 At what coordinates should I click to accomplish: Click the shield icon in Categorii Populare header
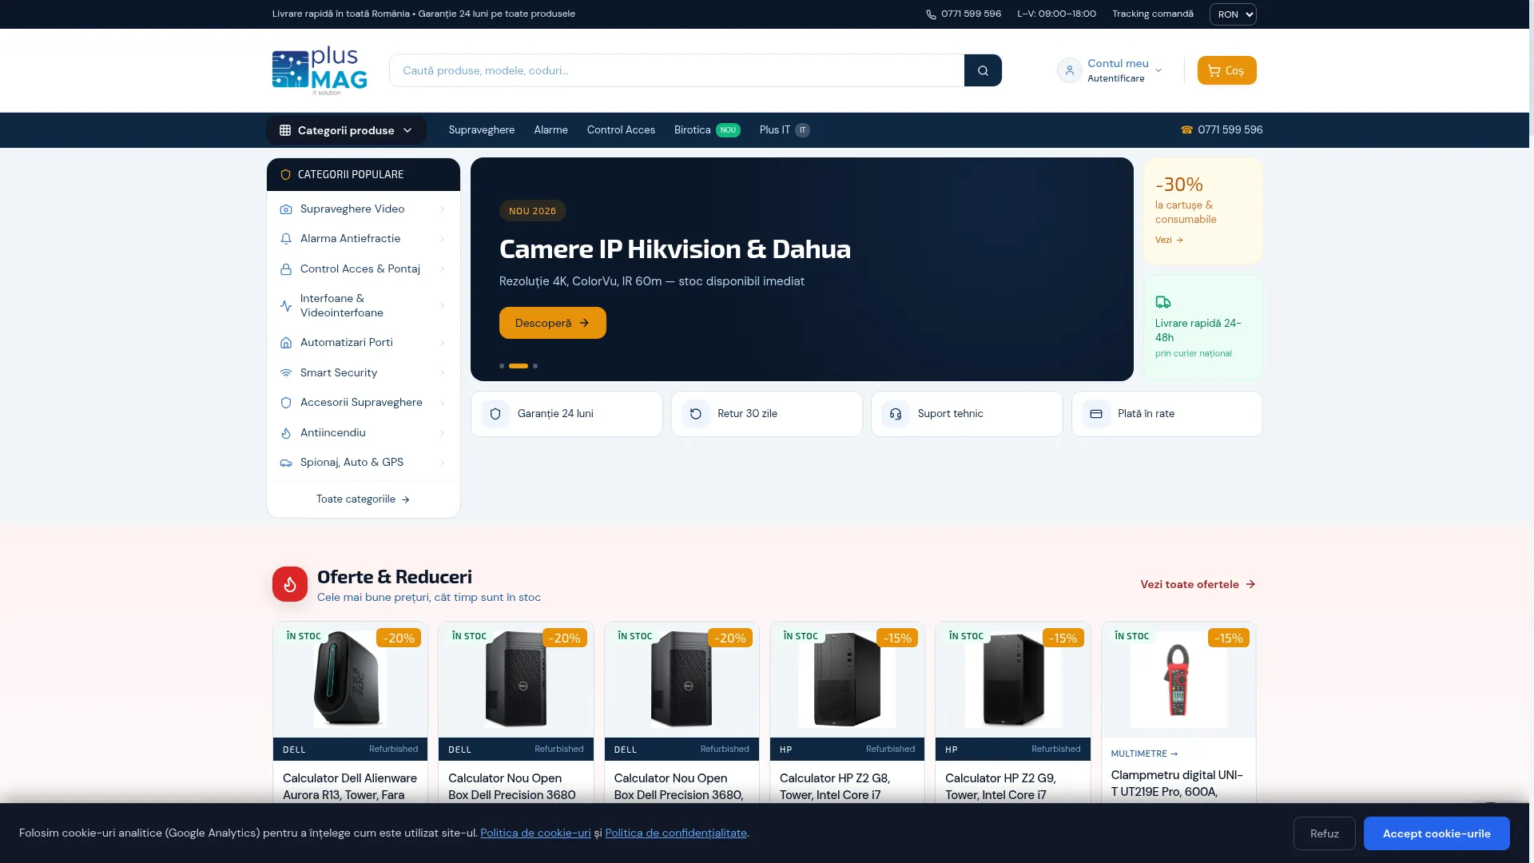point(285,174)
